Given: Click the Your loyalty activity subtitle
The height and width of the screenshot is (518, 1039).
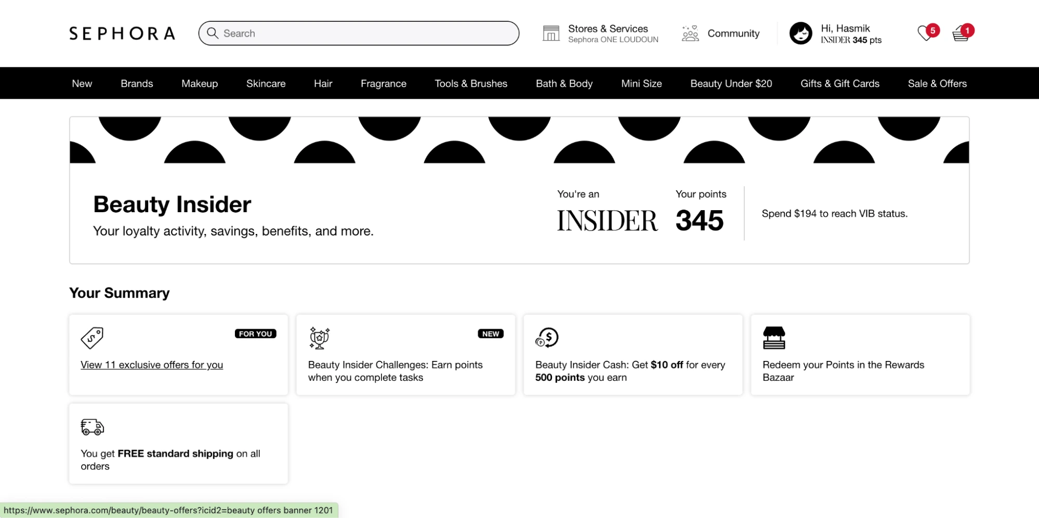Looking at the screenshot, I should click(233, 231).
